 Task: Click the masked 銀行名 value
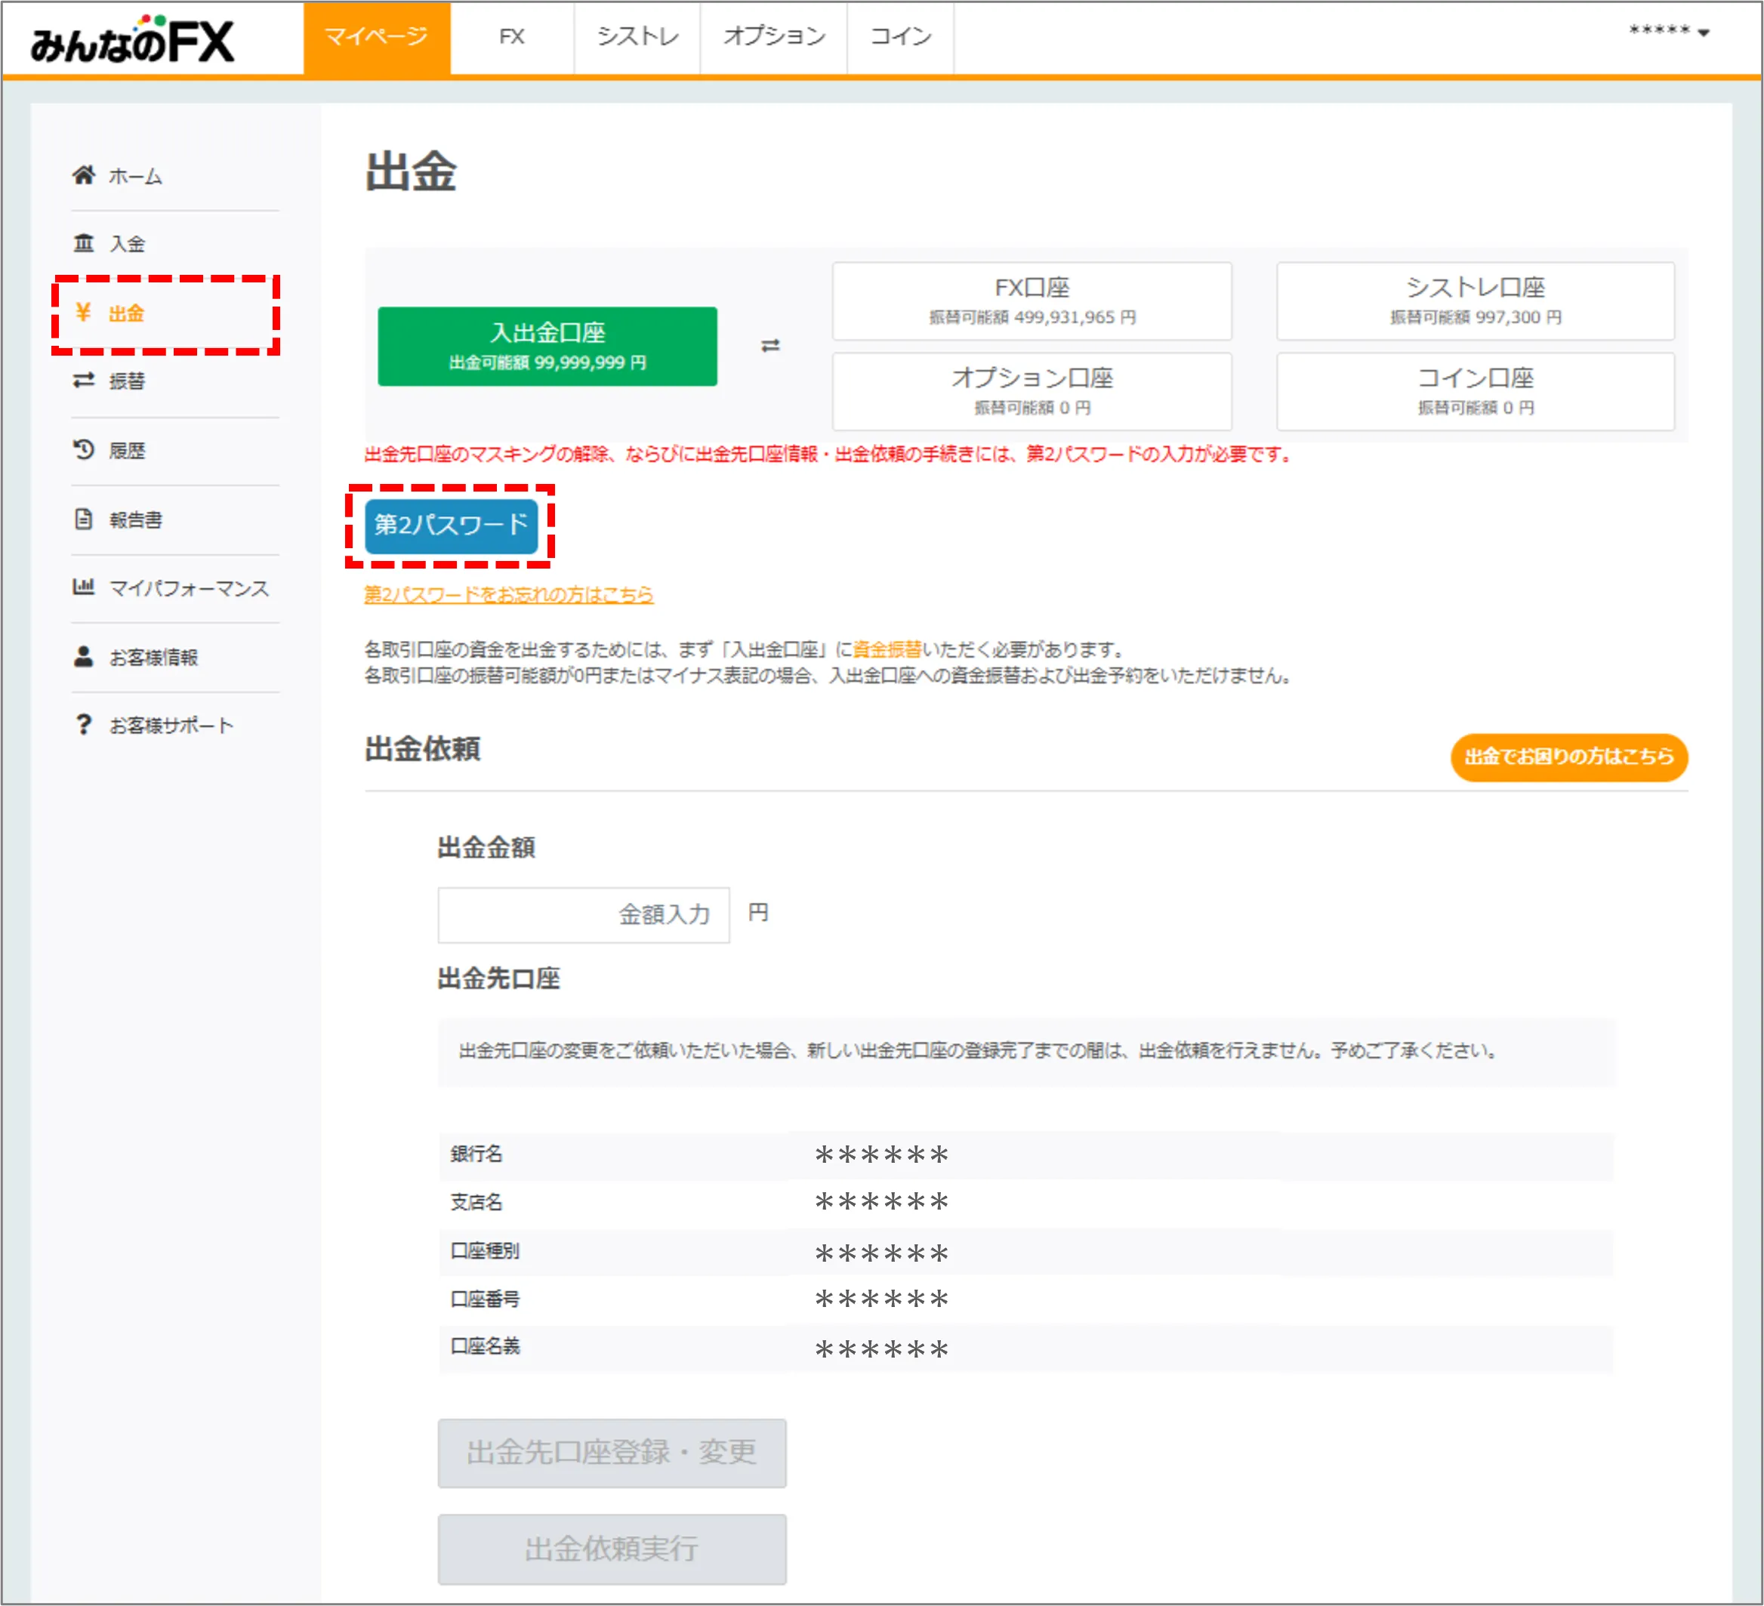881,1155
